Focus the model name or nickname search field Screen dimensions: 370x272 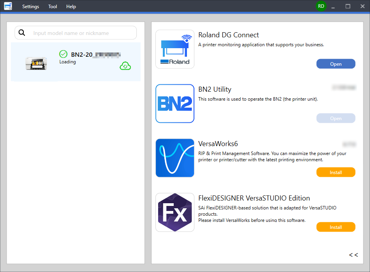click(x=76, y=33)
